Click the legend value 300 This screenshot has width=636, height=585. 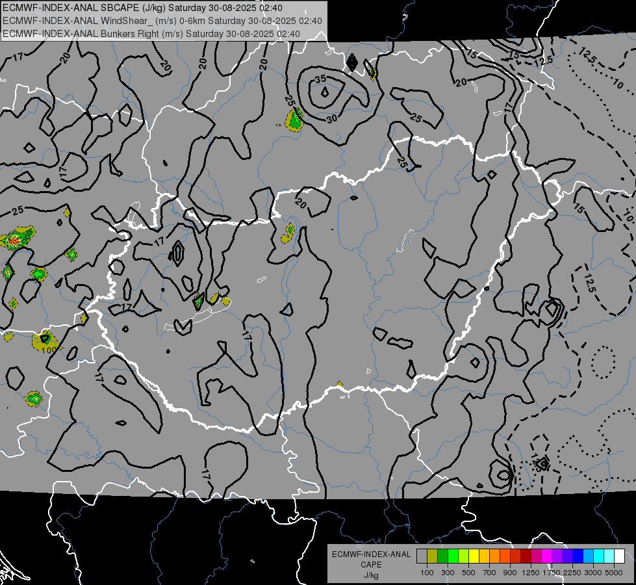coord(448,573)
